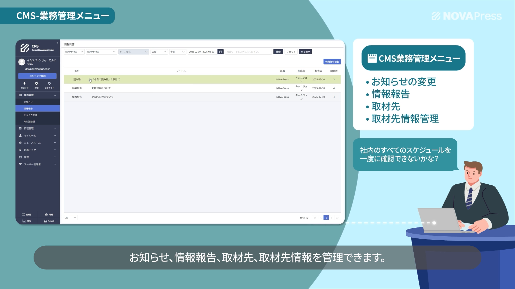Click the スーパー管理者 diamond icon
This screenshot has width=515, height=289.
(x=20, y=164)
